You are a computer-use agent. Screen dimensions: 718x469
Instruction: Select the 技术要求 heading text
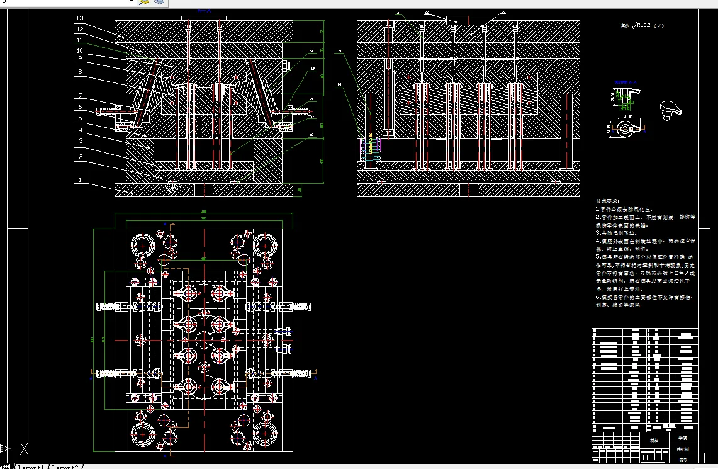607,201
